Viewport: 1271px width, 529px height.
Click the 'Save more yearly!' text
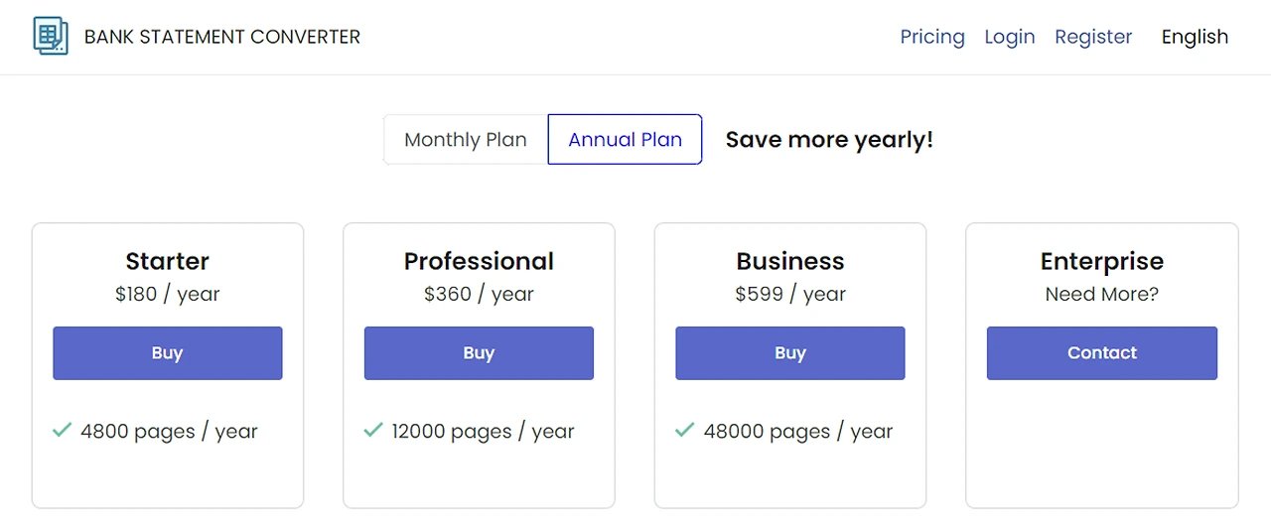pos(829,140)
